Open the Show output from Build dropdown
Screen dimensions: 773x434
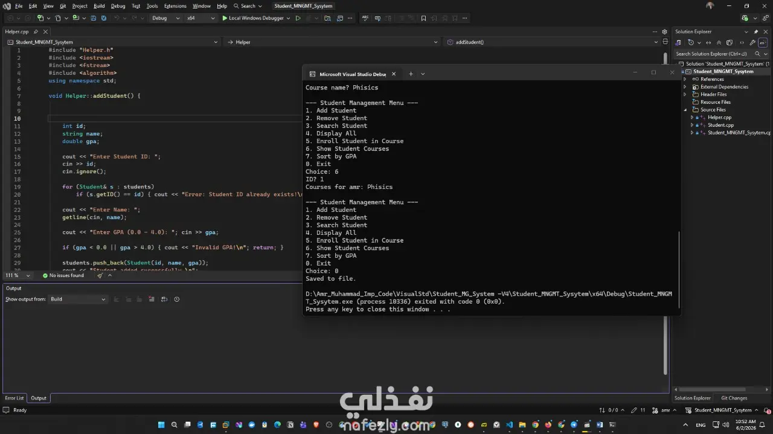click(78, 299)
